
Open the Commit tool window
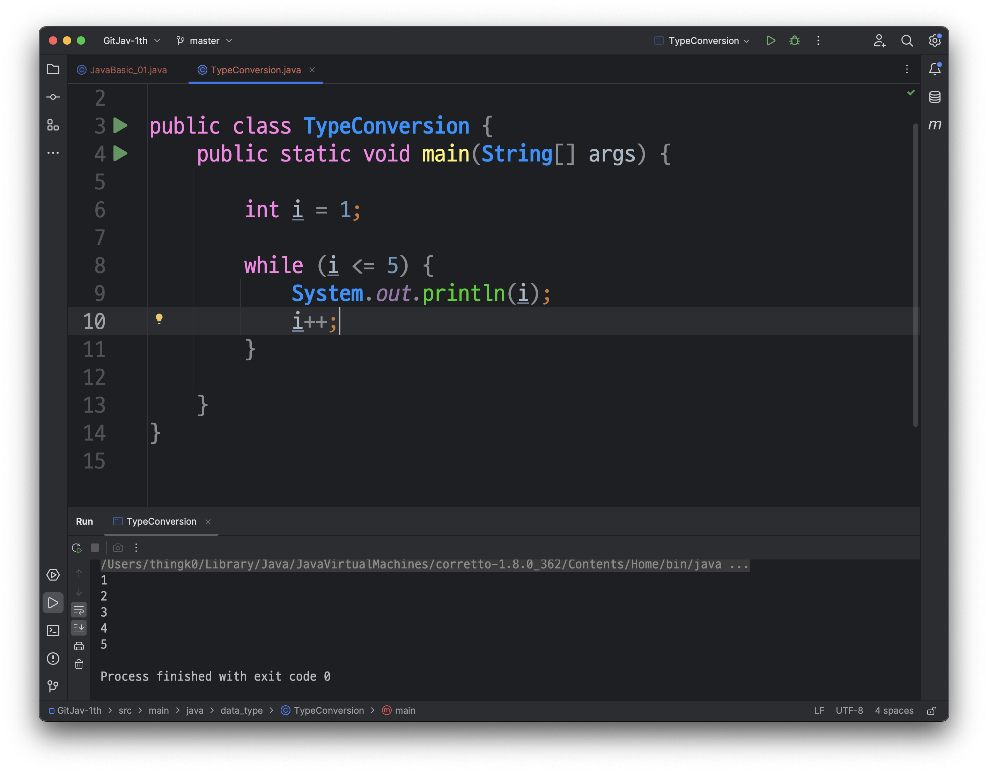[x=53, y=97]
